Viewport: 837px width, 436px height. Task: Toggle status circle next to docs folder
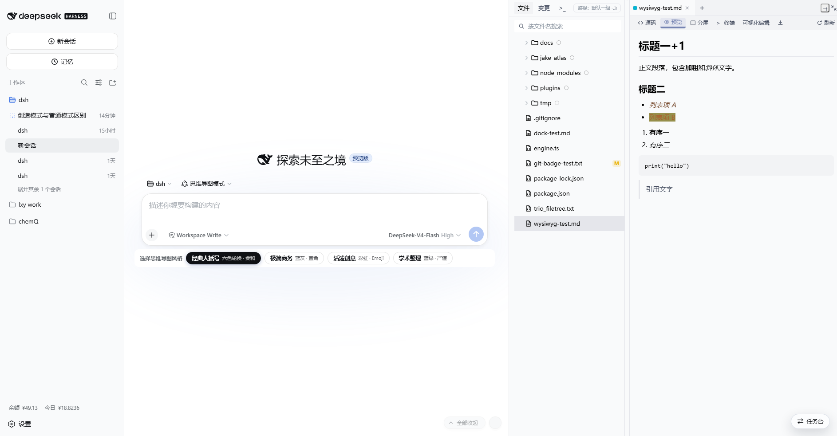(559, 43)
